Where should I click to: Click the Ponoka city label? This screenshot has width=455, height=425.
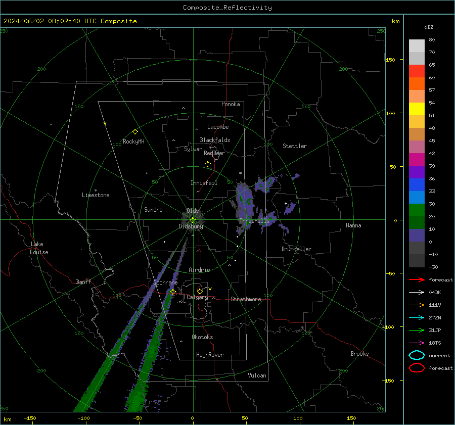231,104
